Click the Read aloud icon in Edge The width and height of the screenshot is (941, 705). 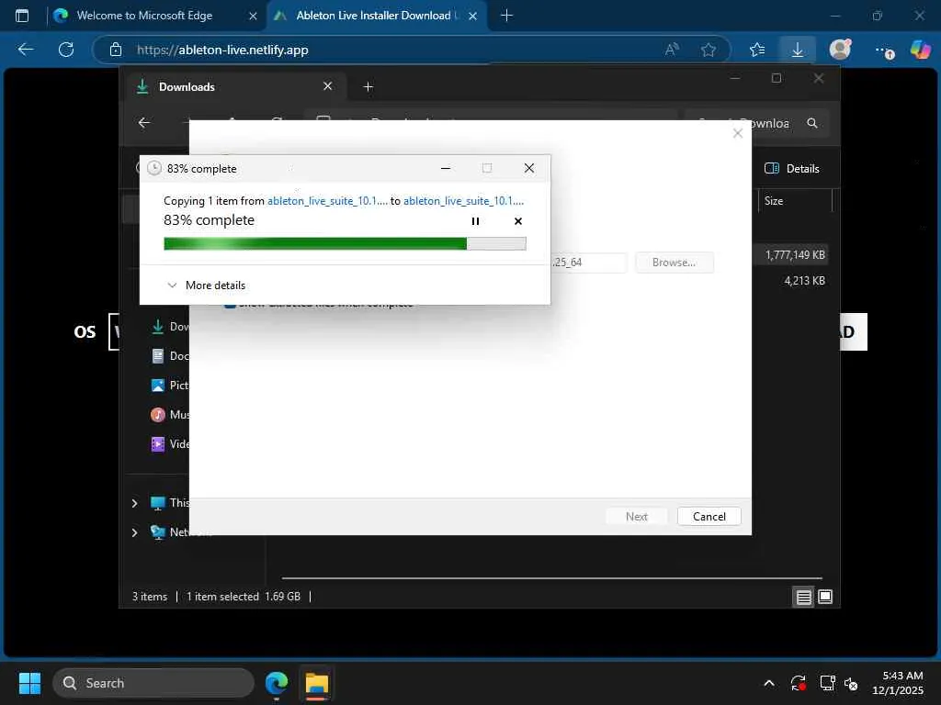coord(672,50)
